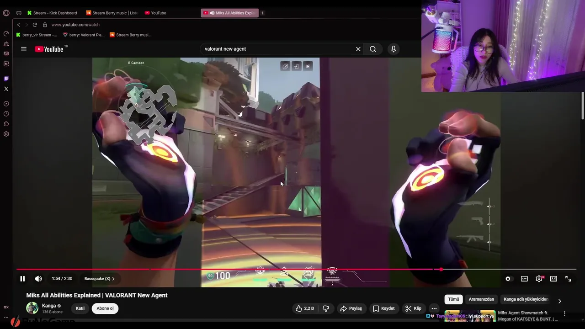This screenshot has height=329, width=585.
Task: Reload the current page
Action: [35, 25]
